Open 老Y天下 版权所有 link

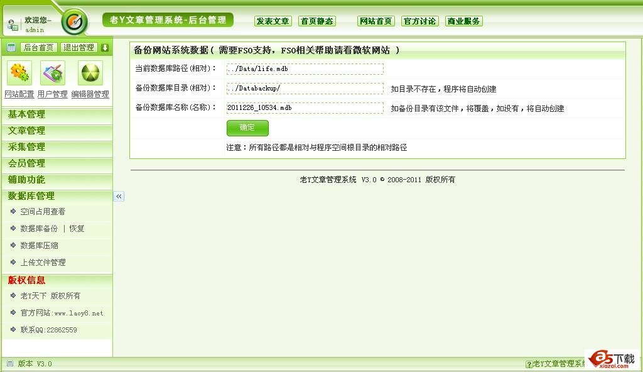click(x=50, y=295)
